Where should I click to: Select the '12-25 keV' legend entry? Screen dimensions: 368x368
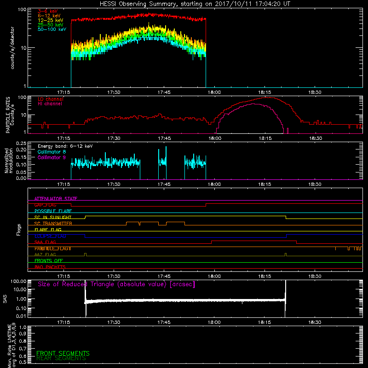tap(51, 20)
